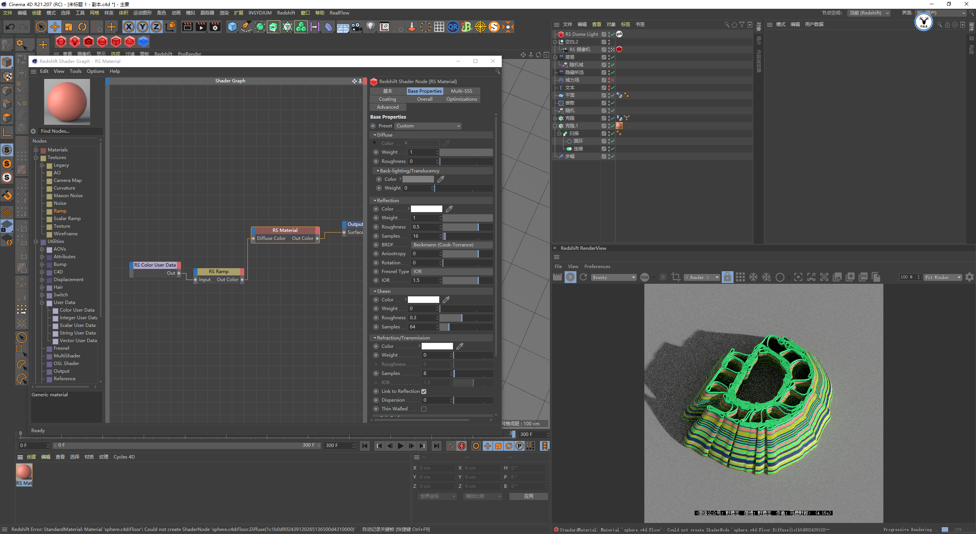Toggle visibility check for 域力场 object
Image resolution: width=976 pixels, height=534 pixels.
click(x=612, y=80)
